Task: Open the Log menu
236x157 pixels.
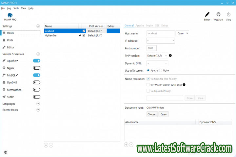Action: 9,8
